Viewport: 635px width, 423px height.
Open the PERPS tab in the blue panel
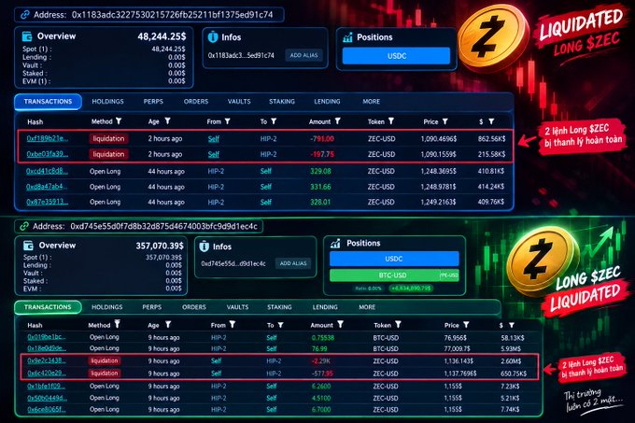tap(153, 102)
